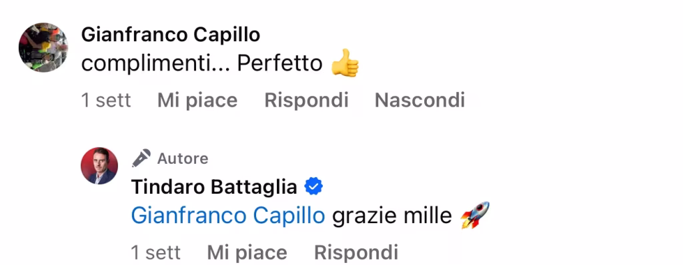The width and height of the screenshot is (683, 265).
Task: Click the microphone Autore icon
Action: point(141,158)
